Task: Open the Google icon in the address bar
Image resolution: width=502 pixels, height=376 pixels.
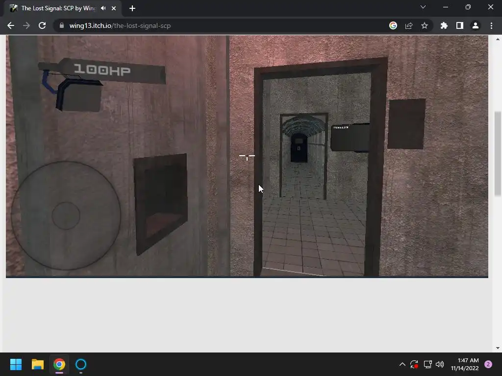Action: point(393,25)
